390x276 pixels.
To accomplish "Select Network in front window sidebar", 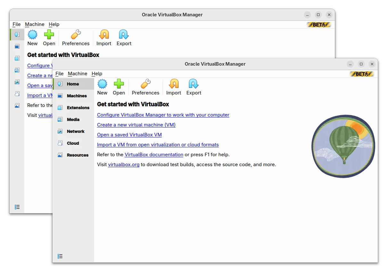I will (x=74, y=131).
